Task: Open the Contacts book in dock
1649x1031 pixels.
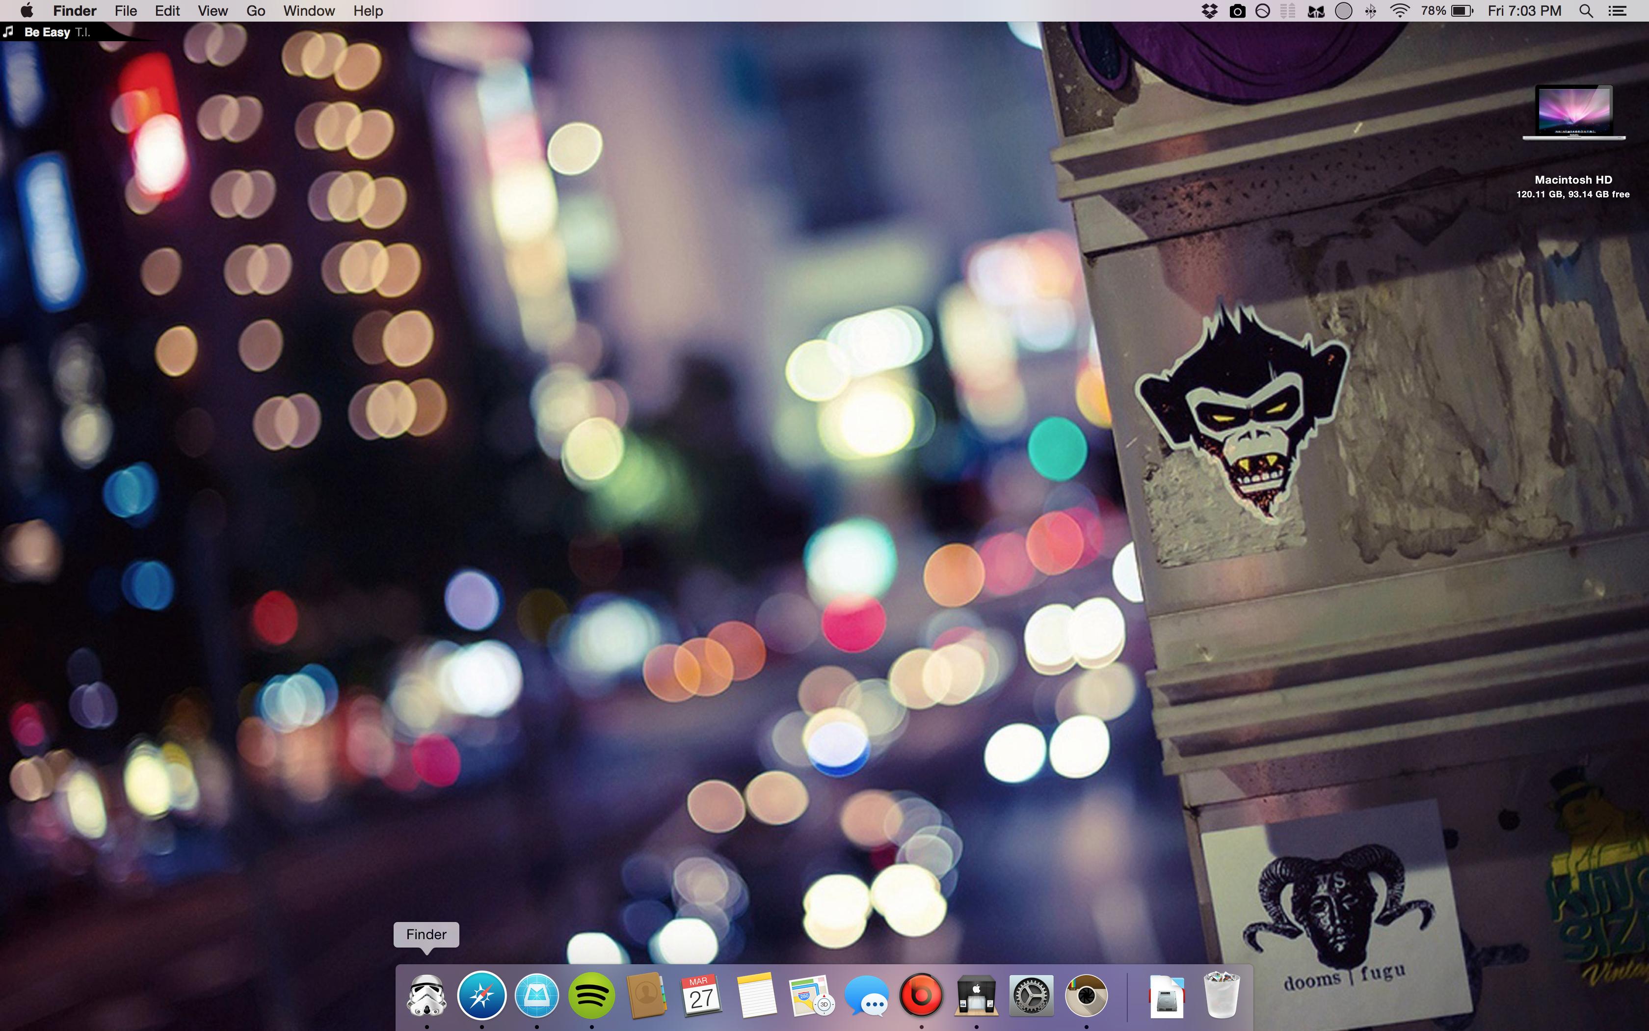Action: 646,996
